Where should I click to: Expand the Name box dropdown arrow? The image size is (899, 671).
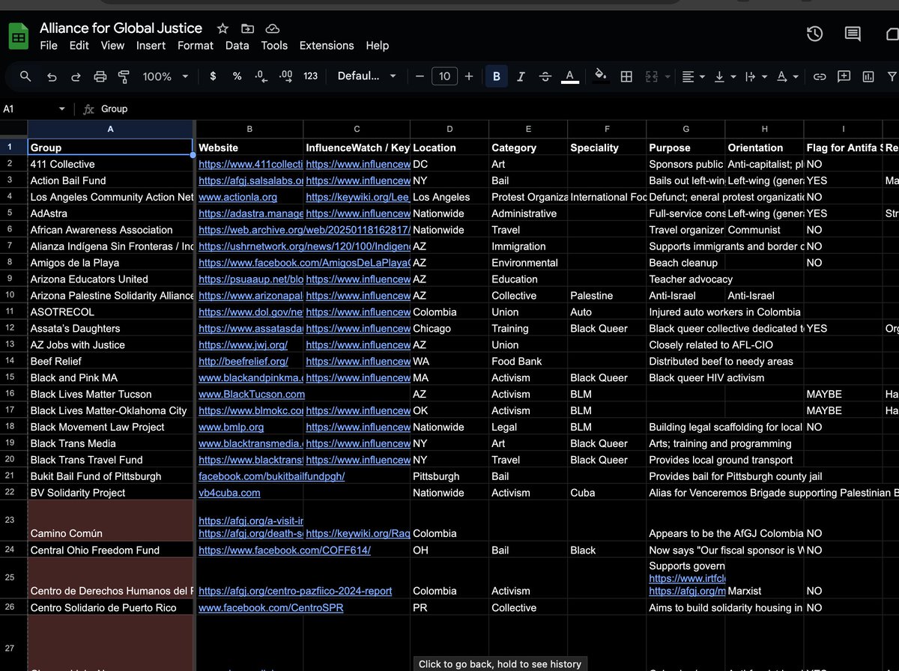pos(61,109)
